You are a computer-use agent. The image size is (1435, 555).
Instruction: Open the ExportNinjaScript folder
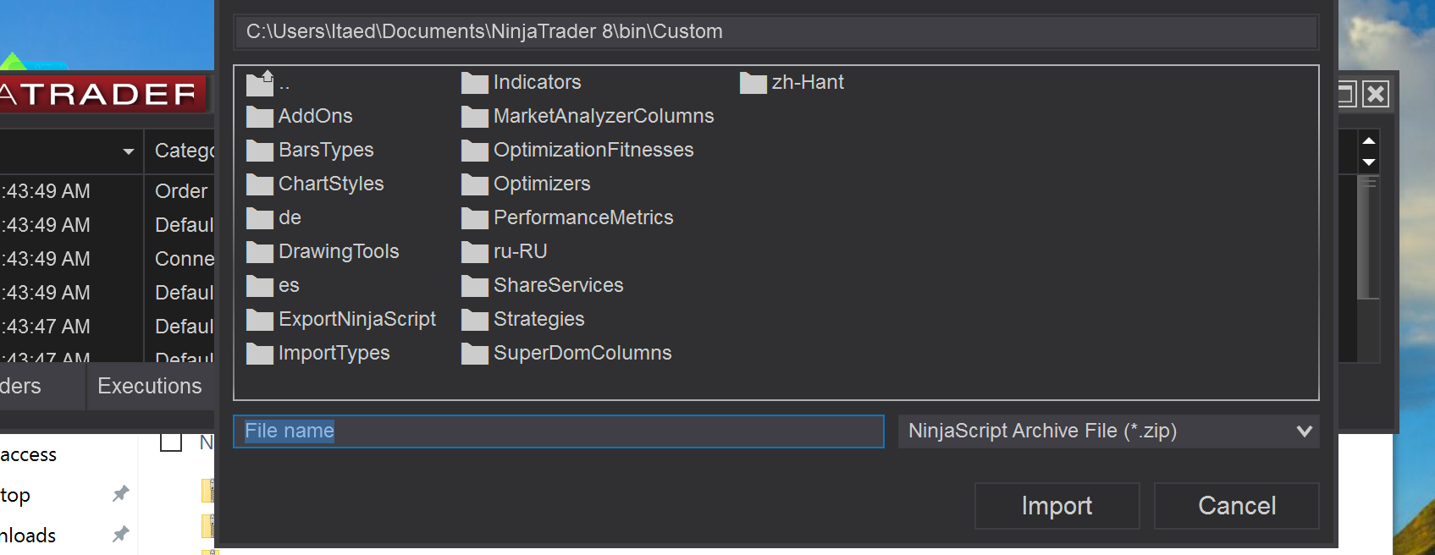click(341, 319)
